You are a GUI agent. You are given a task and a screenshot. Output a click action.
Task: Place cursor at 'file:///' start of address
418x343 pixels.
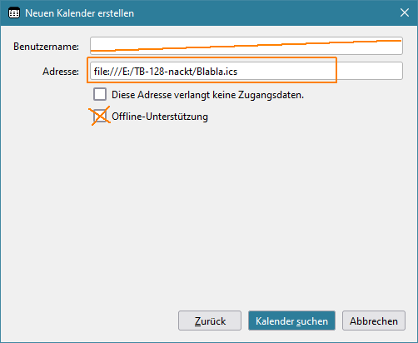[x=94, y=72]
